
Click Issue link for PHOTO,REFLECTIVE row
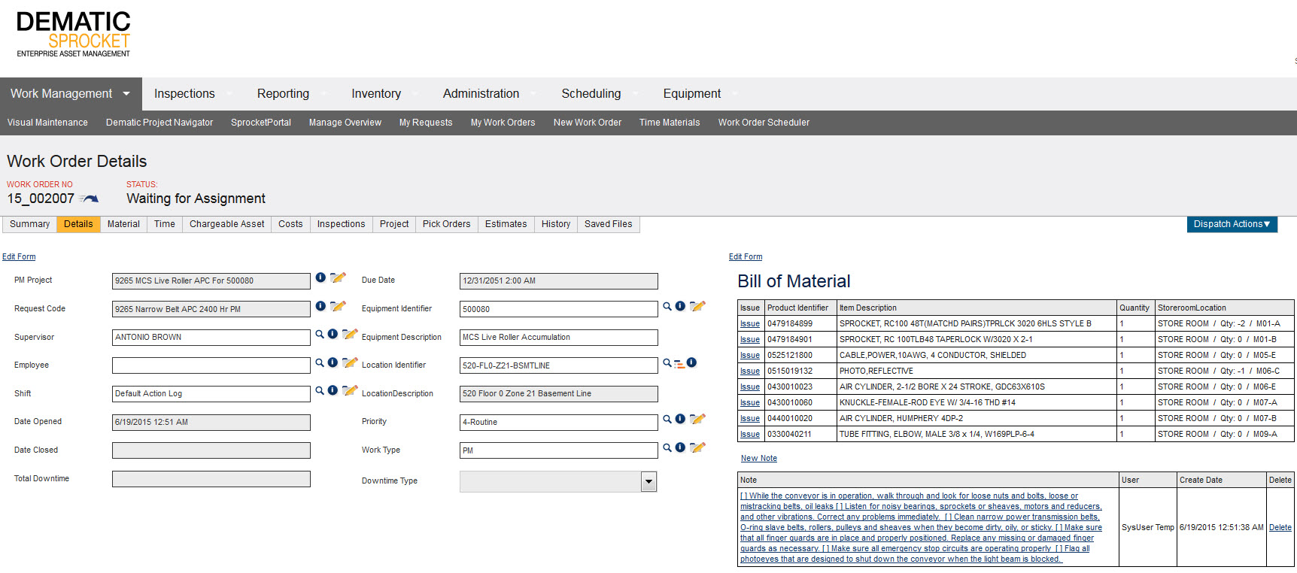coord(750,371)
